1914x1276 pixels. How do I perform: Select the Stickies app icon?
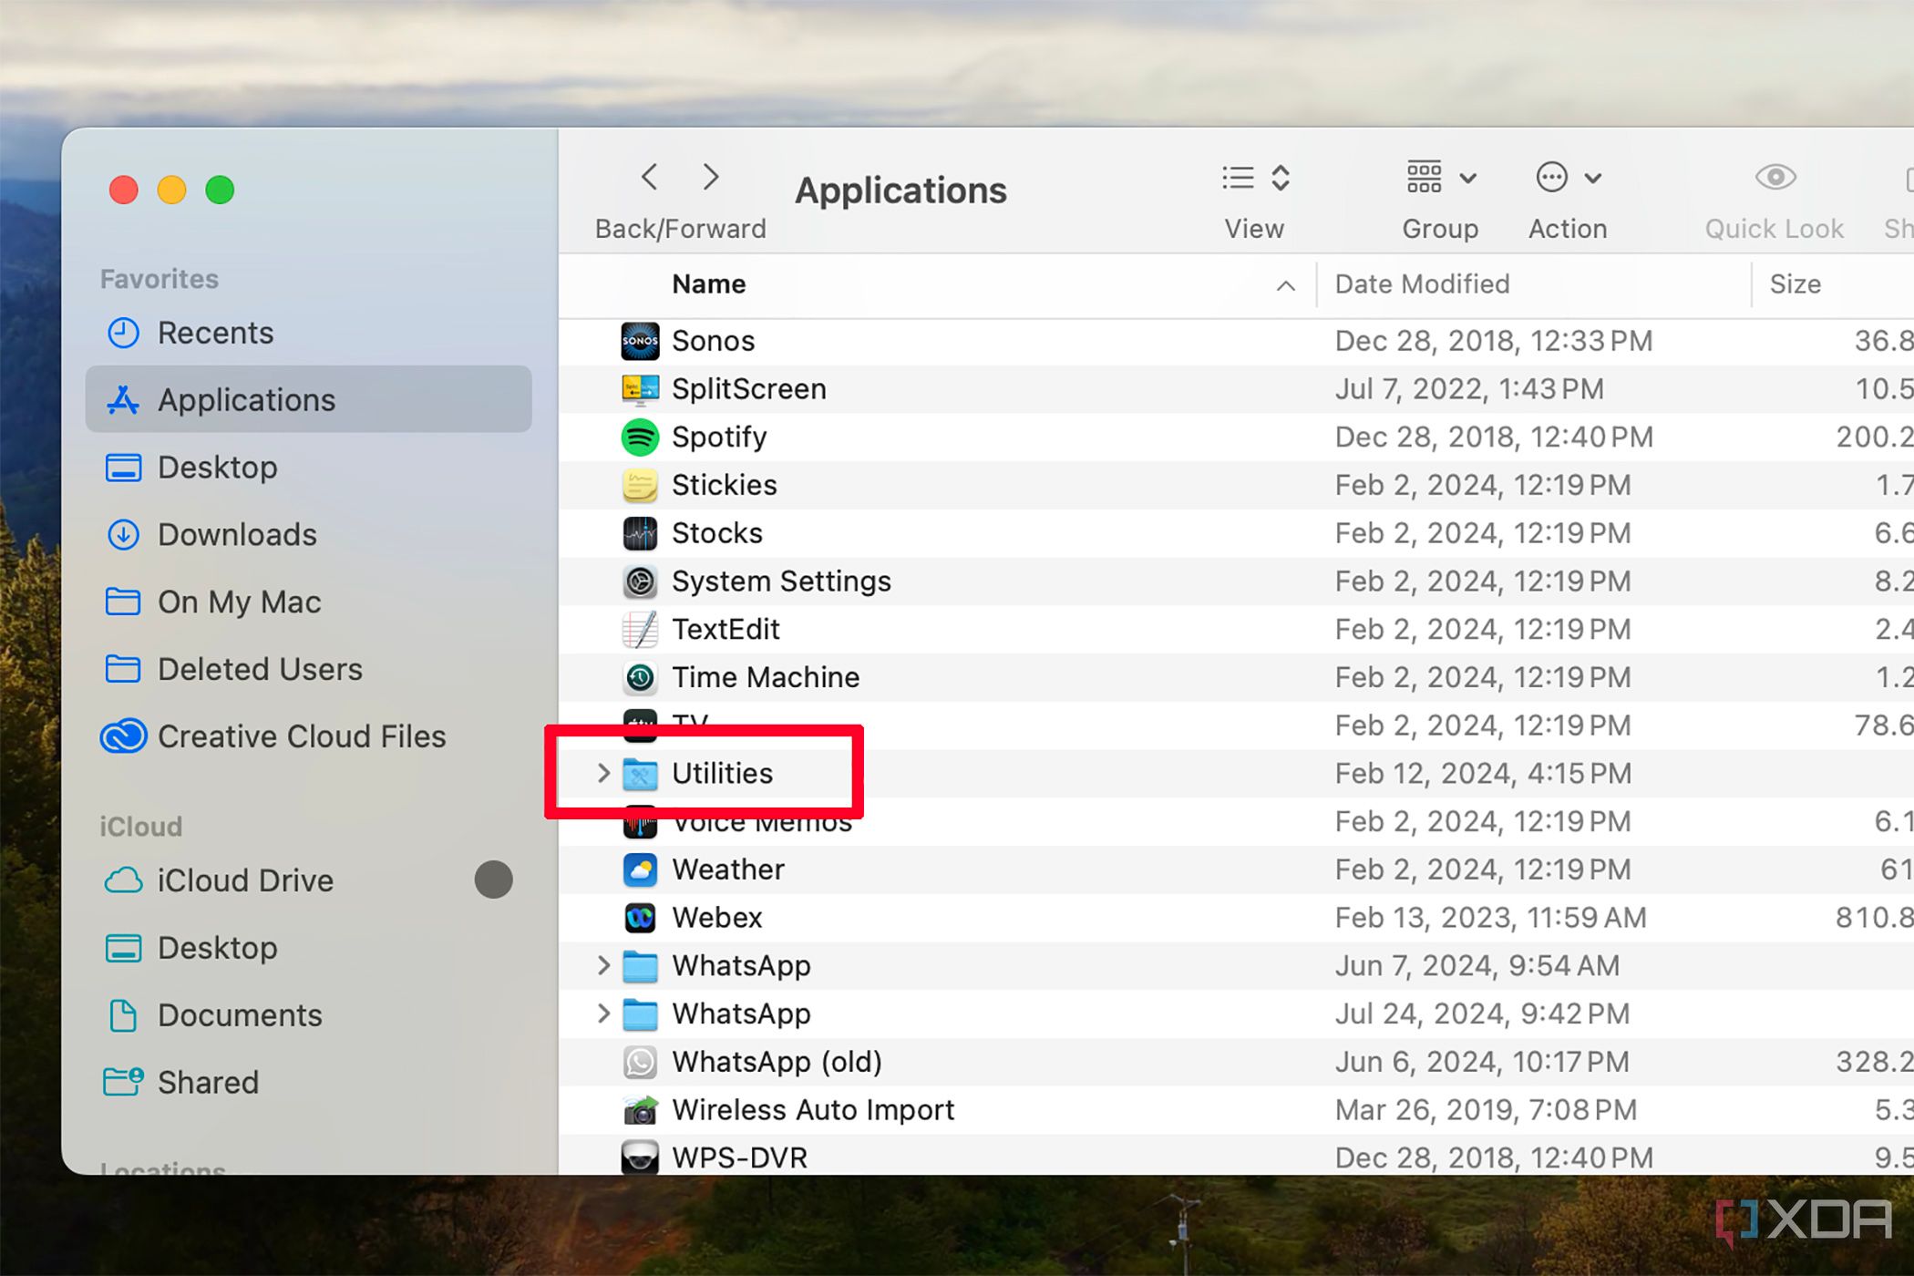point(640,485)
